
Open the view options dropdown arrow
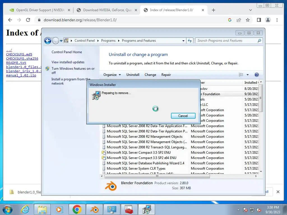click(x=247, y=74)
